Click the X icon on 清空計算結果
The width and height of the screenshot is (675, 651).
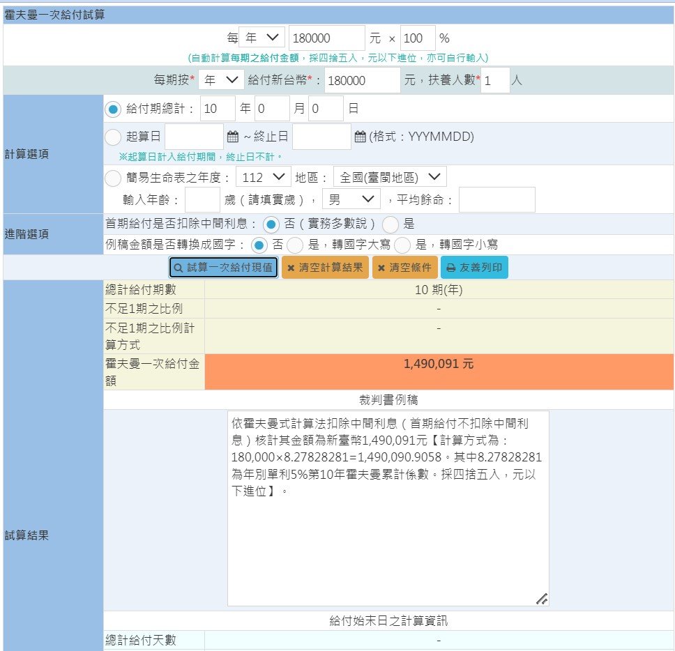(292, 267)
